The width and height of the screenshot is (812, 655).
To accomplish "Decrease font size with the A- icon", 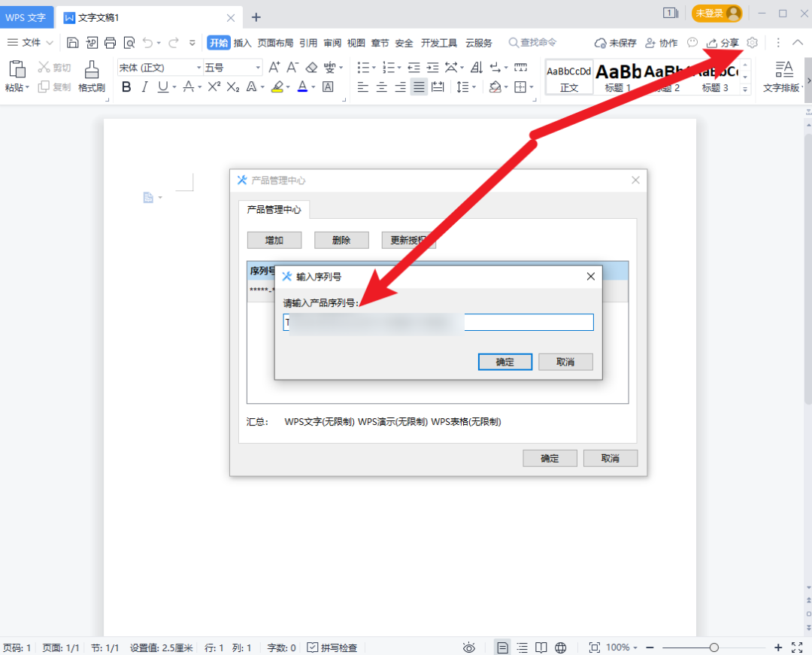I will tap(292, 68).
